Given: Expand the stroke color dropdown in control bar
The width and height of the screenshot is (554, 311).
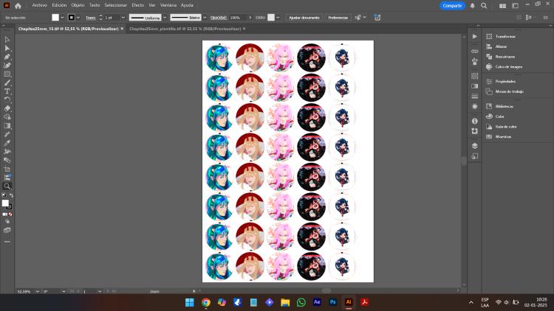Looking at the screenshot, I should (78, 18).
